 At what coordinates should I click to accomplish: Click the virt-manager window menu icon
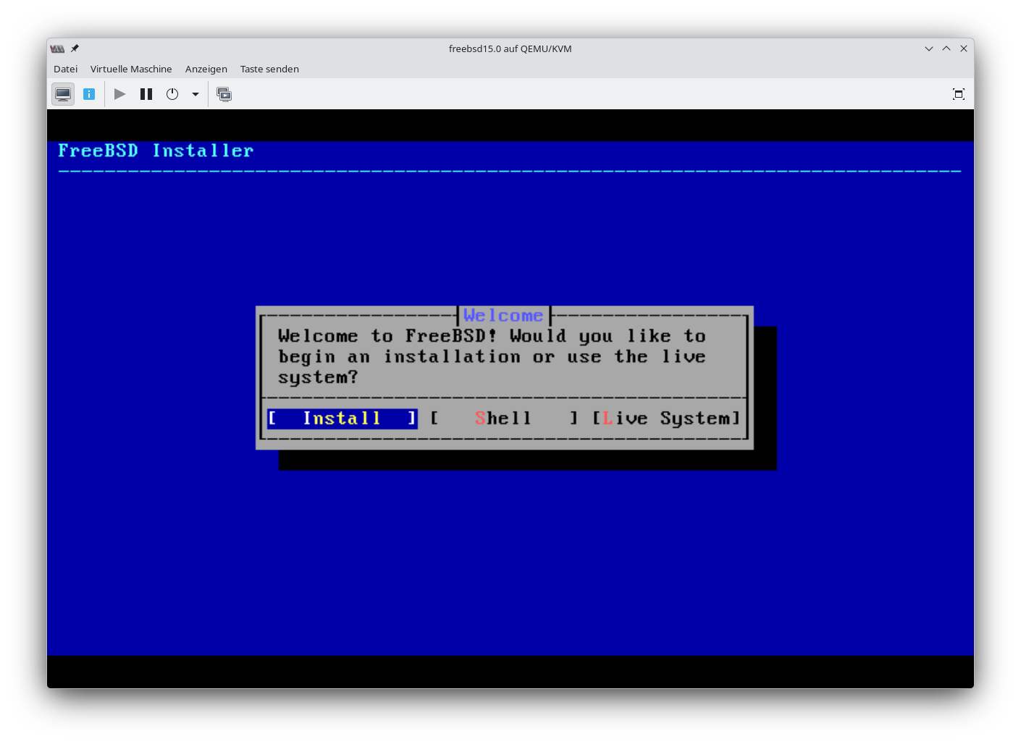(57, 48)
